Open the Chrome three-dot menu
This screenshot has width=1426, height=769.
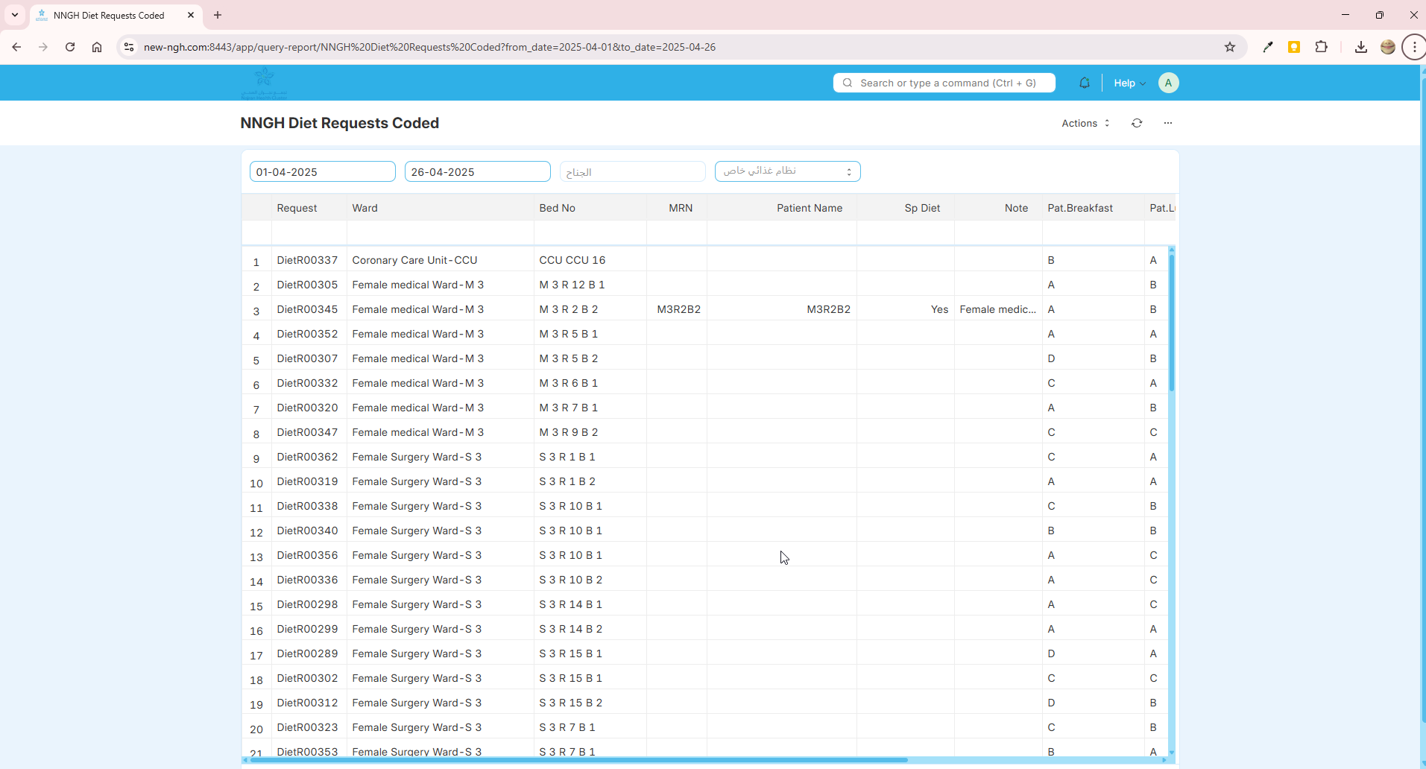(1414, 47)
